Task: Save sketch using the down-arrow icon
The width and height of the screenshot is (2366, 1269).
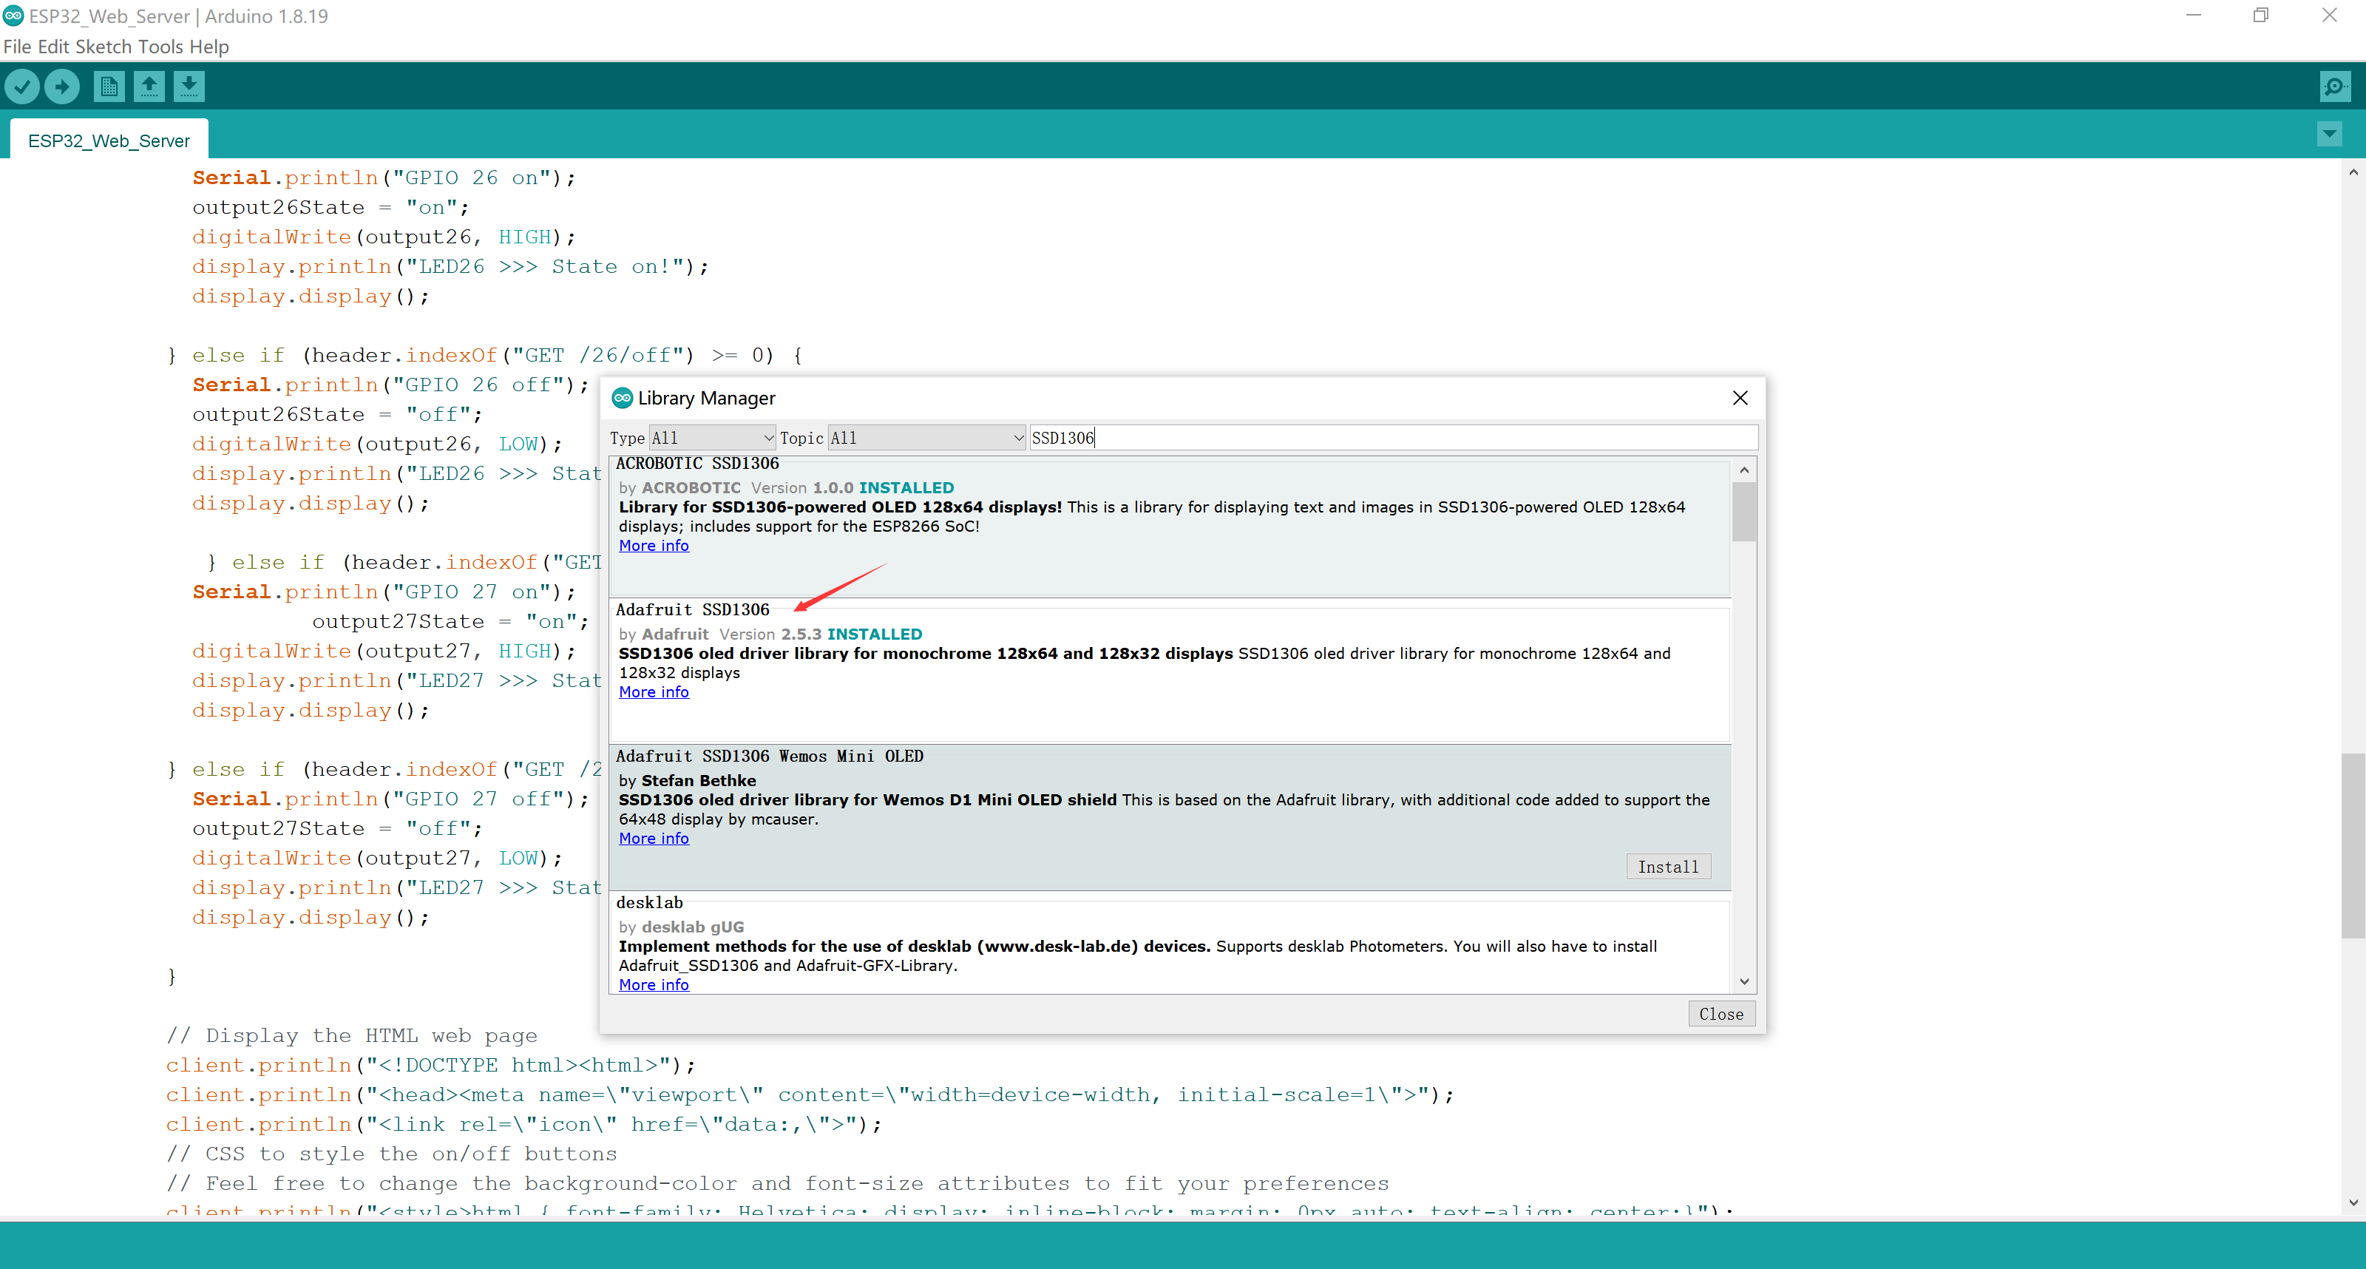Action: (189, 87)
